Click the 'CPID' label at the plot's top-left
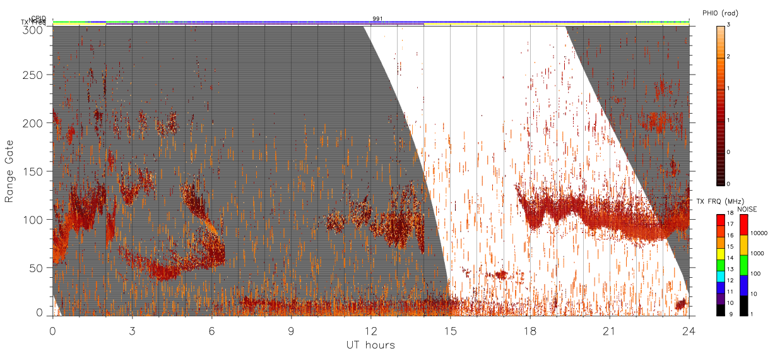The width and height of the screenshot is (775, 358). [38, 18]
